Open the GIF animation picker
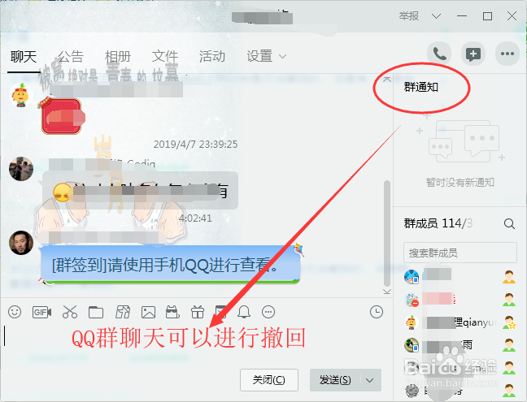 pos(41,313)
